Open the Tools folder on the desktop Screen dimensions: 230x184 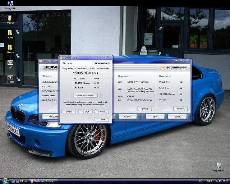(10, 34)
